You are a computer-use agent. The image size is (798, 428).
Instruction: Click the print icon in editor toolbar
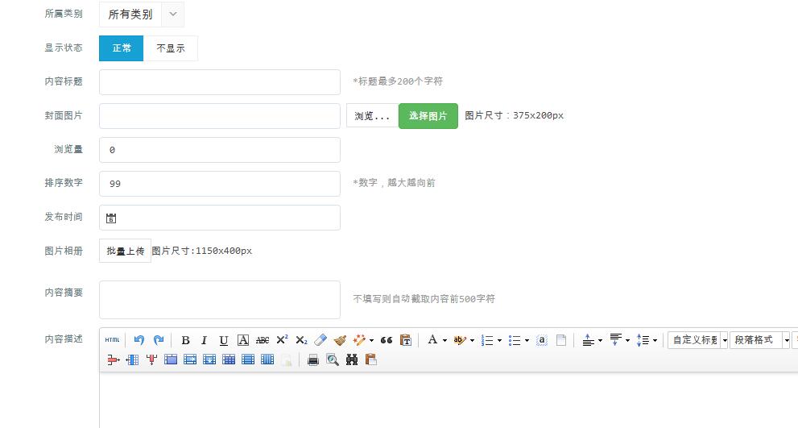[313, 360]
